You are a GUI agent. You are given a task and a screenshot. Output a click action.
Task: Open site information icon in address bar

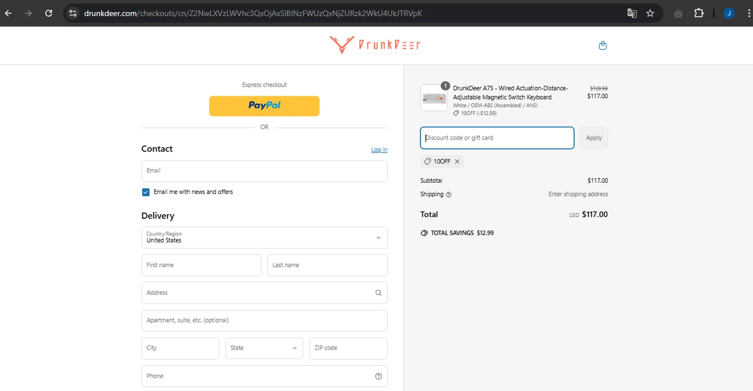pyautogui.click(x=73, y=14)
